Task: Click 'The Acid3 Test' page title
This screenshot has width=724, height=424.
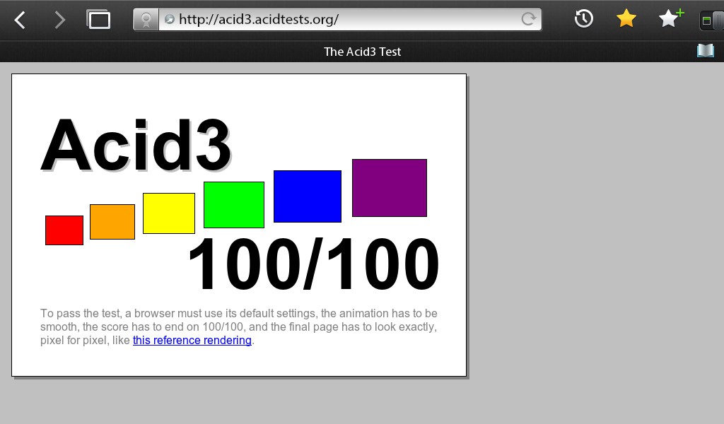Action: tap(363, 52)
